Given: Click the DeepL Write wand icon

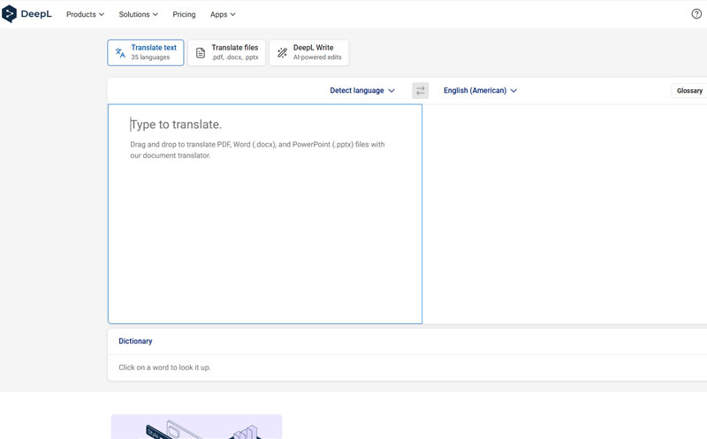Looking at the screenshot, I should coord(282,53).
